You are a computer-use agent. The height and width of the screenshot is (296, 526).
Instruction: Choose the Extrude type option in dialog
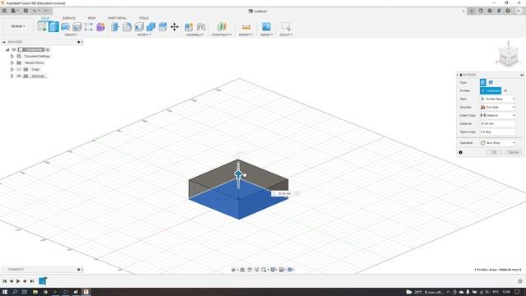pos(482,82)
